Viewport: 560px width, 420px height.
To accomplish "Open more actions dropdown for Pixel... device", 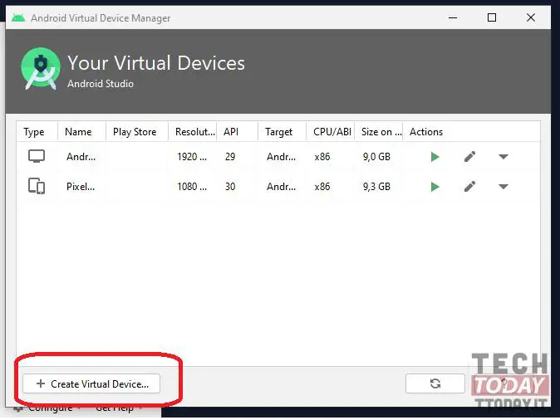I will [x=504, y=187].
